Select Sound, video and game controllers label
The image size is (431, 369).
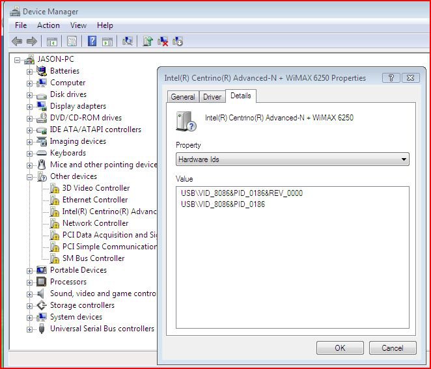103,294
